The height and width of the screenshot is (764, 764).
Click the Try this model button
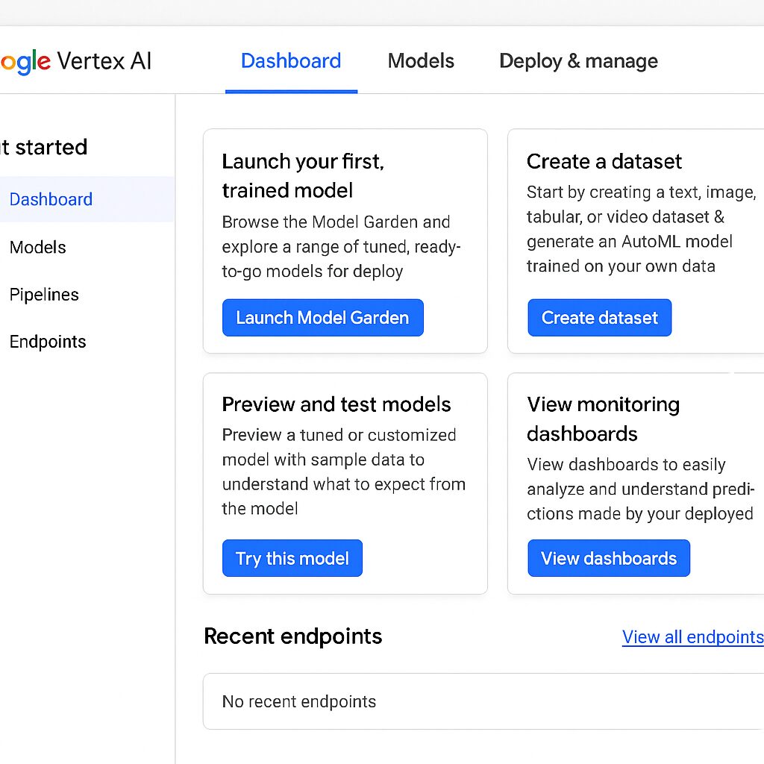click(x=292, y=558)
